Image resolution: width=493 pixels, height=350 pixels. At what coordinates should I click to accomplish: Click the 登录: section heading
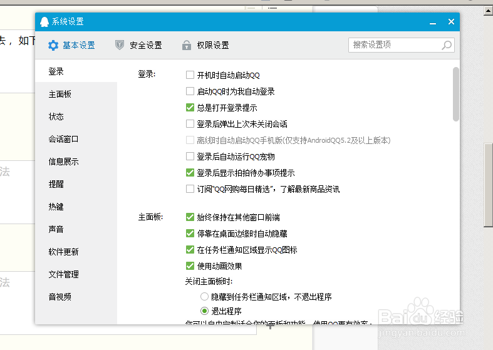point(147,75)
